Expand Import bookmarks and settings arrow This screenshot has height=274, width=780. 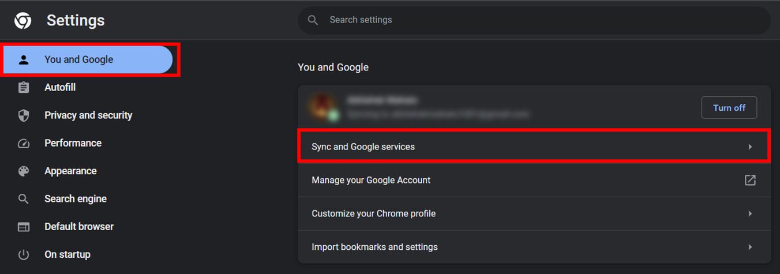[750, 247]
